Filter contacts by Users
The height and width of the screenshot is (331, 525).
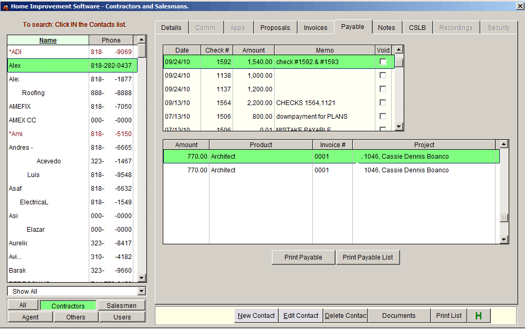[x=122, y=317]
